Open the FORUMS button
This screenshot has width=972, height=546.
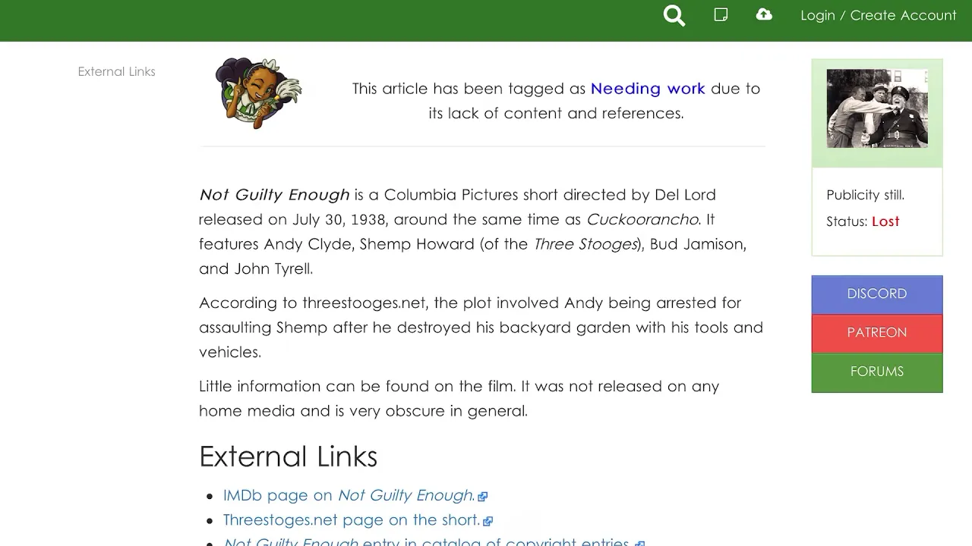click(x=877, y=372)
